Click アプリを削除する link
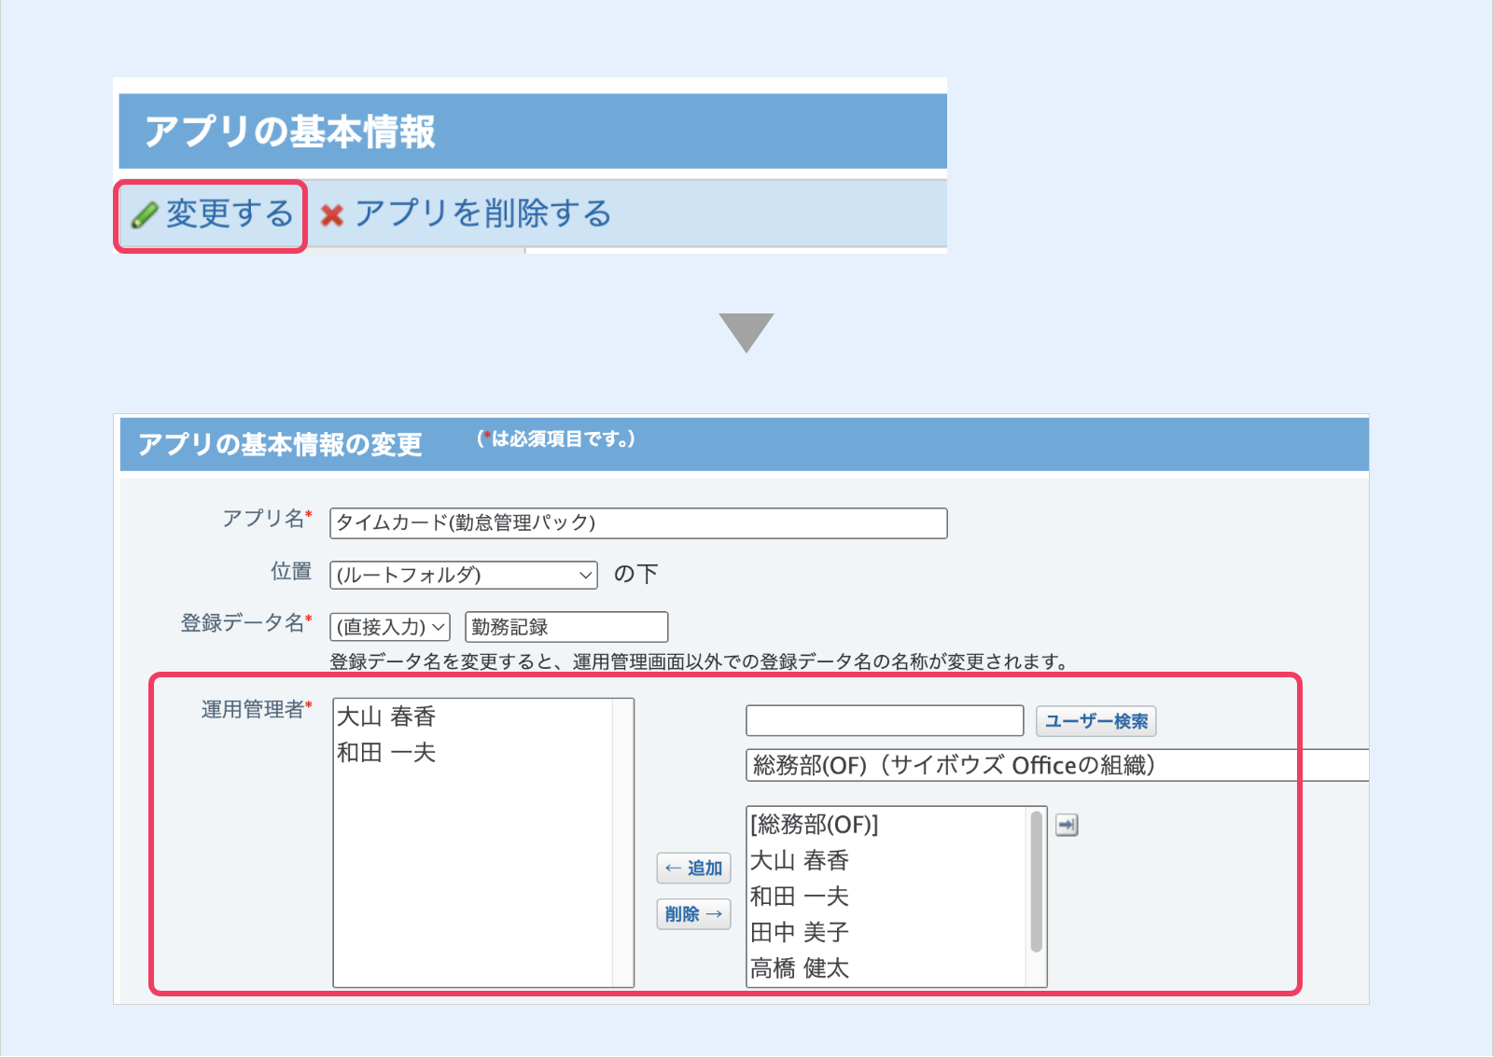The width and height of the screenshot is (1493, 1057). [x=483, y=214]
